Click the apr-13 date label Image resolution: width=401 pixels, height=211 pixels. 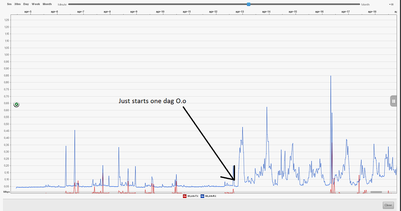[x=239, y=12]
